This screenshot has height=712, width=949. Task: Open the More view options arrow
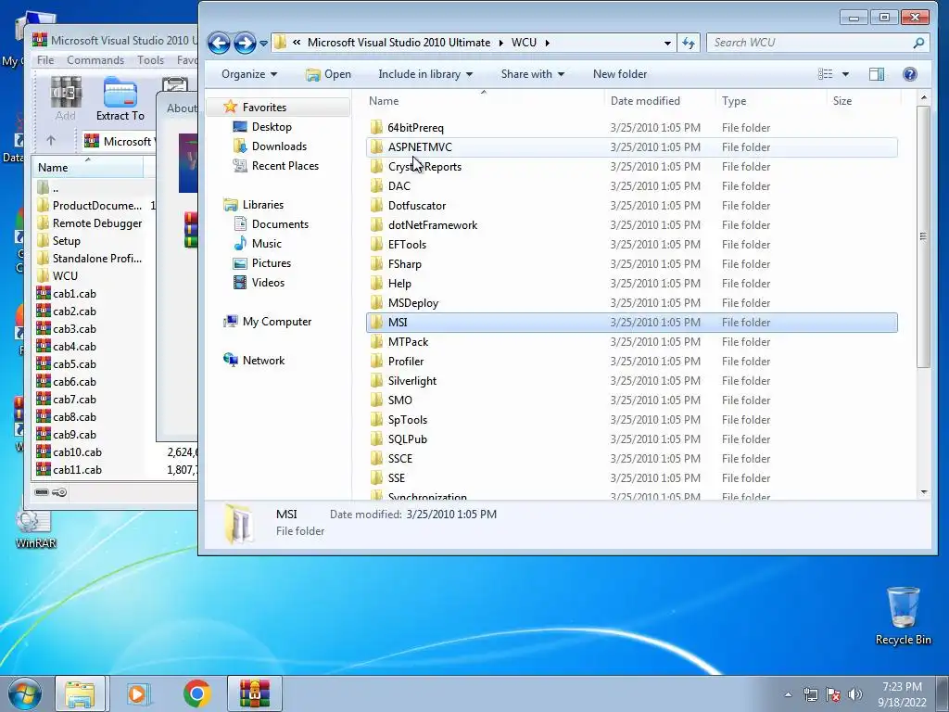pos(845,74)
